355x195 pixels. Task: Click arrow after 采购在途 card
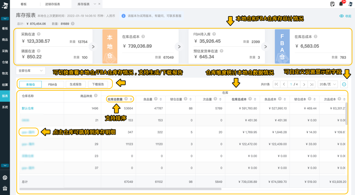pyautogui.click(x=93, y=47)
